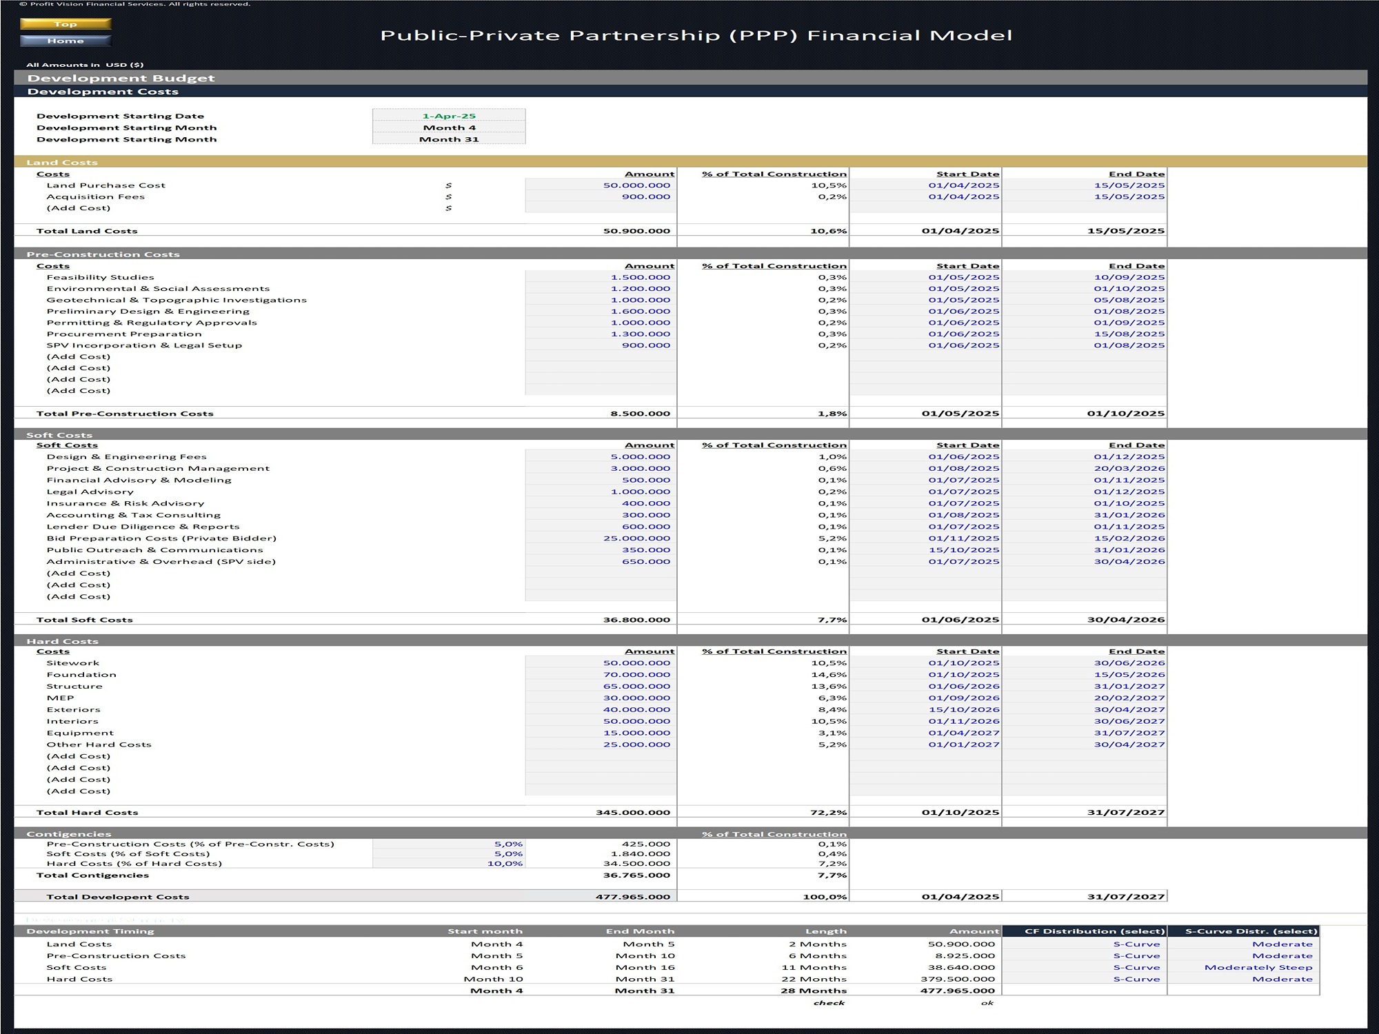
Task: Click the Geotechnical & Topographic Investigations label
Action: [x=177, y=300]
